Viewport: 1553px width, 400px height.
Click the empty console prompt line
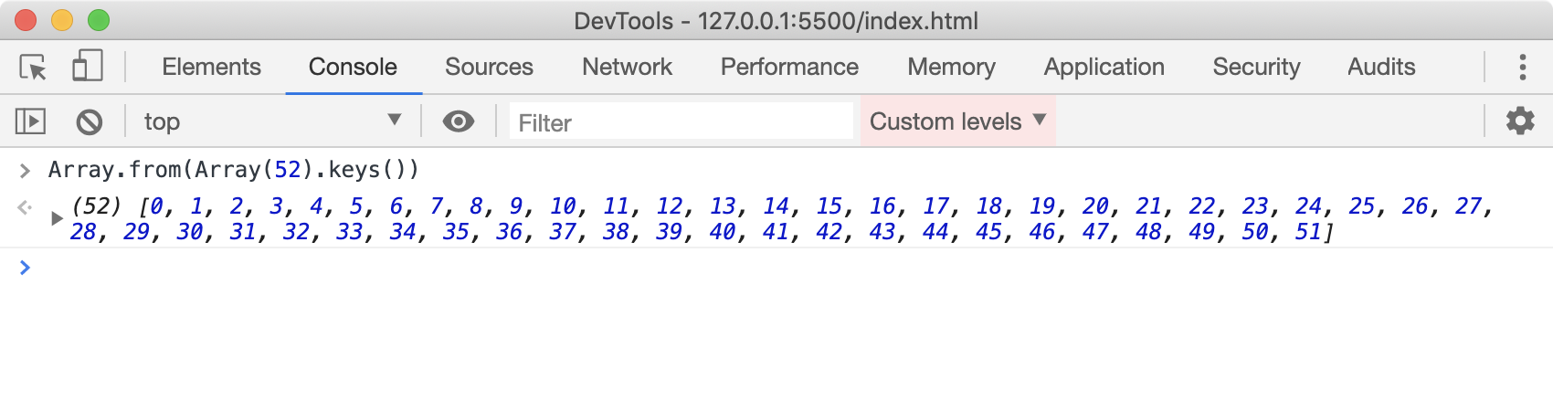pos(731,268)
